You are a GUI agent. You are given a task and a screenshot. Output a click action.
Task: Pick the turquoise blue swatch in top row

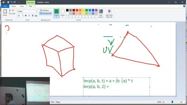[x=90, y=10]
